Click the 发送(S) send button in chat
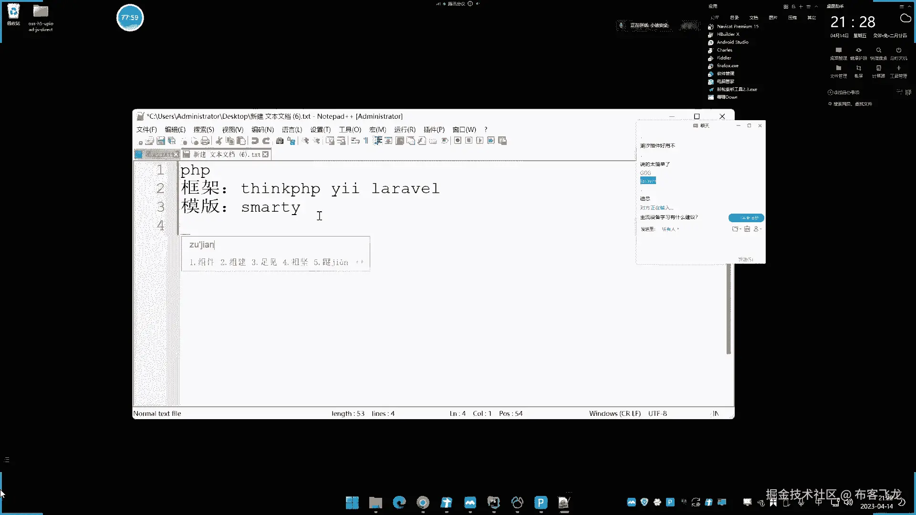Image resolution: width=916 pixels, height=515 pixels. click(745, 259)
